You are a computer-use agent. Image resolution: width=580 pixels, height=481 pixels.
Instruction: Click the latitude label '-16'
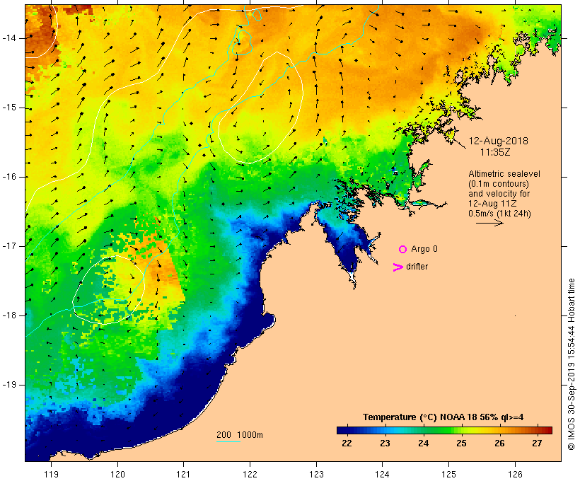pyautogui.click(x=9, y=177)
